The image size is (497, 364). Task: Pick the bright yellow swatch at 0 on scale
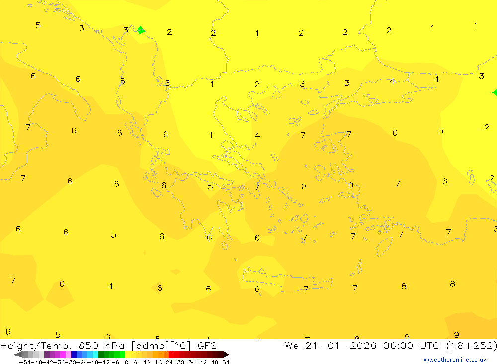click(x=128, y=355)
